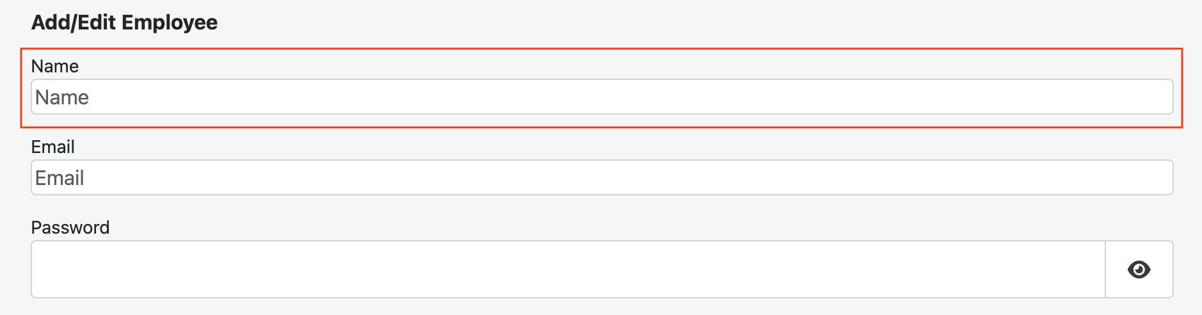Toggle password visibility
This screenshot has height=315, width=1202.
point(1139,270)
